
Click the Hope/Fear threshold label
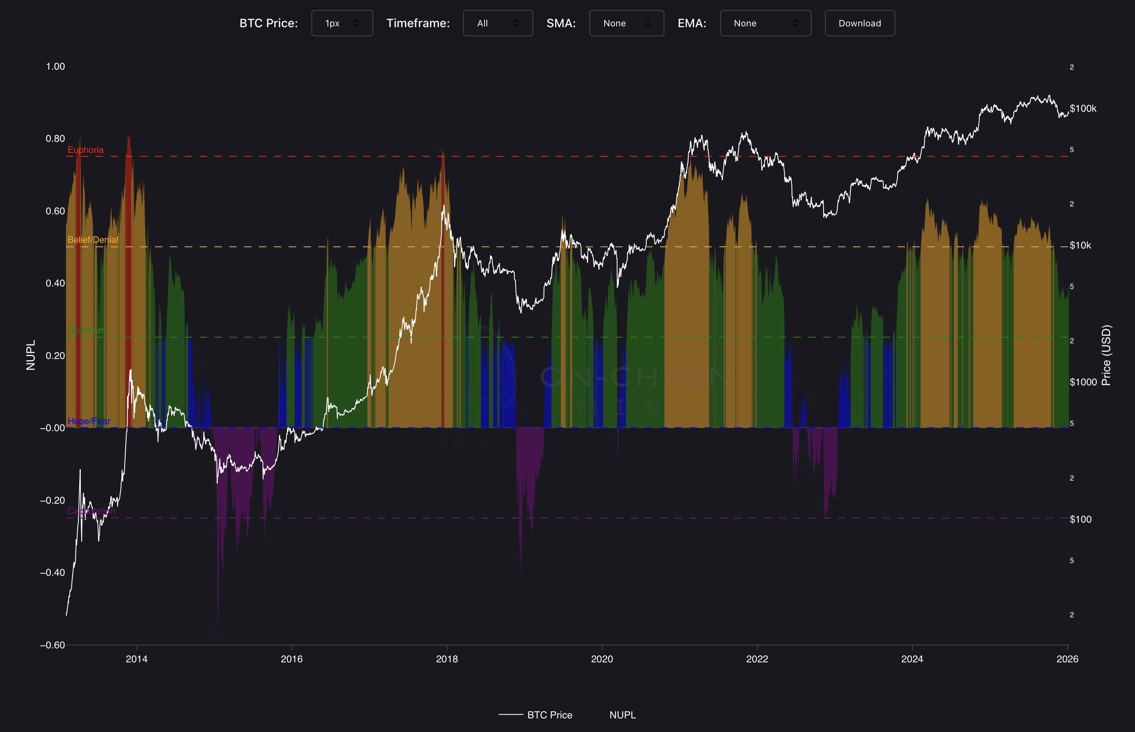point(89,421)
